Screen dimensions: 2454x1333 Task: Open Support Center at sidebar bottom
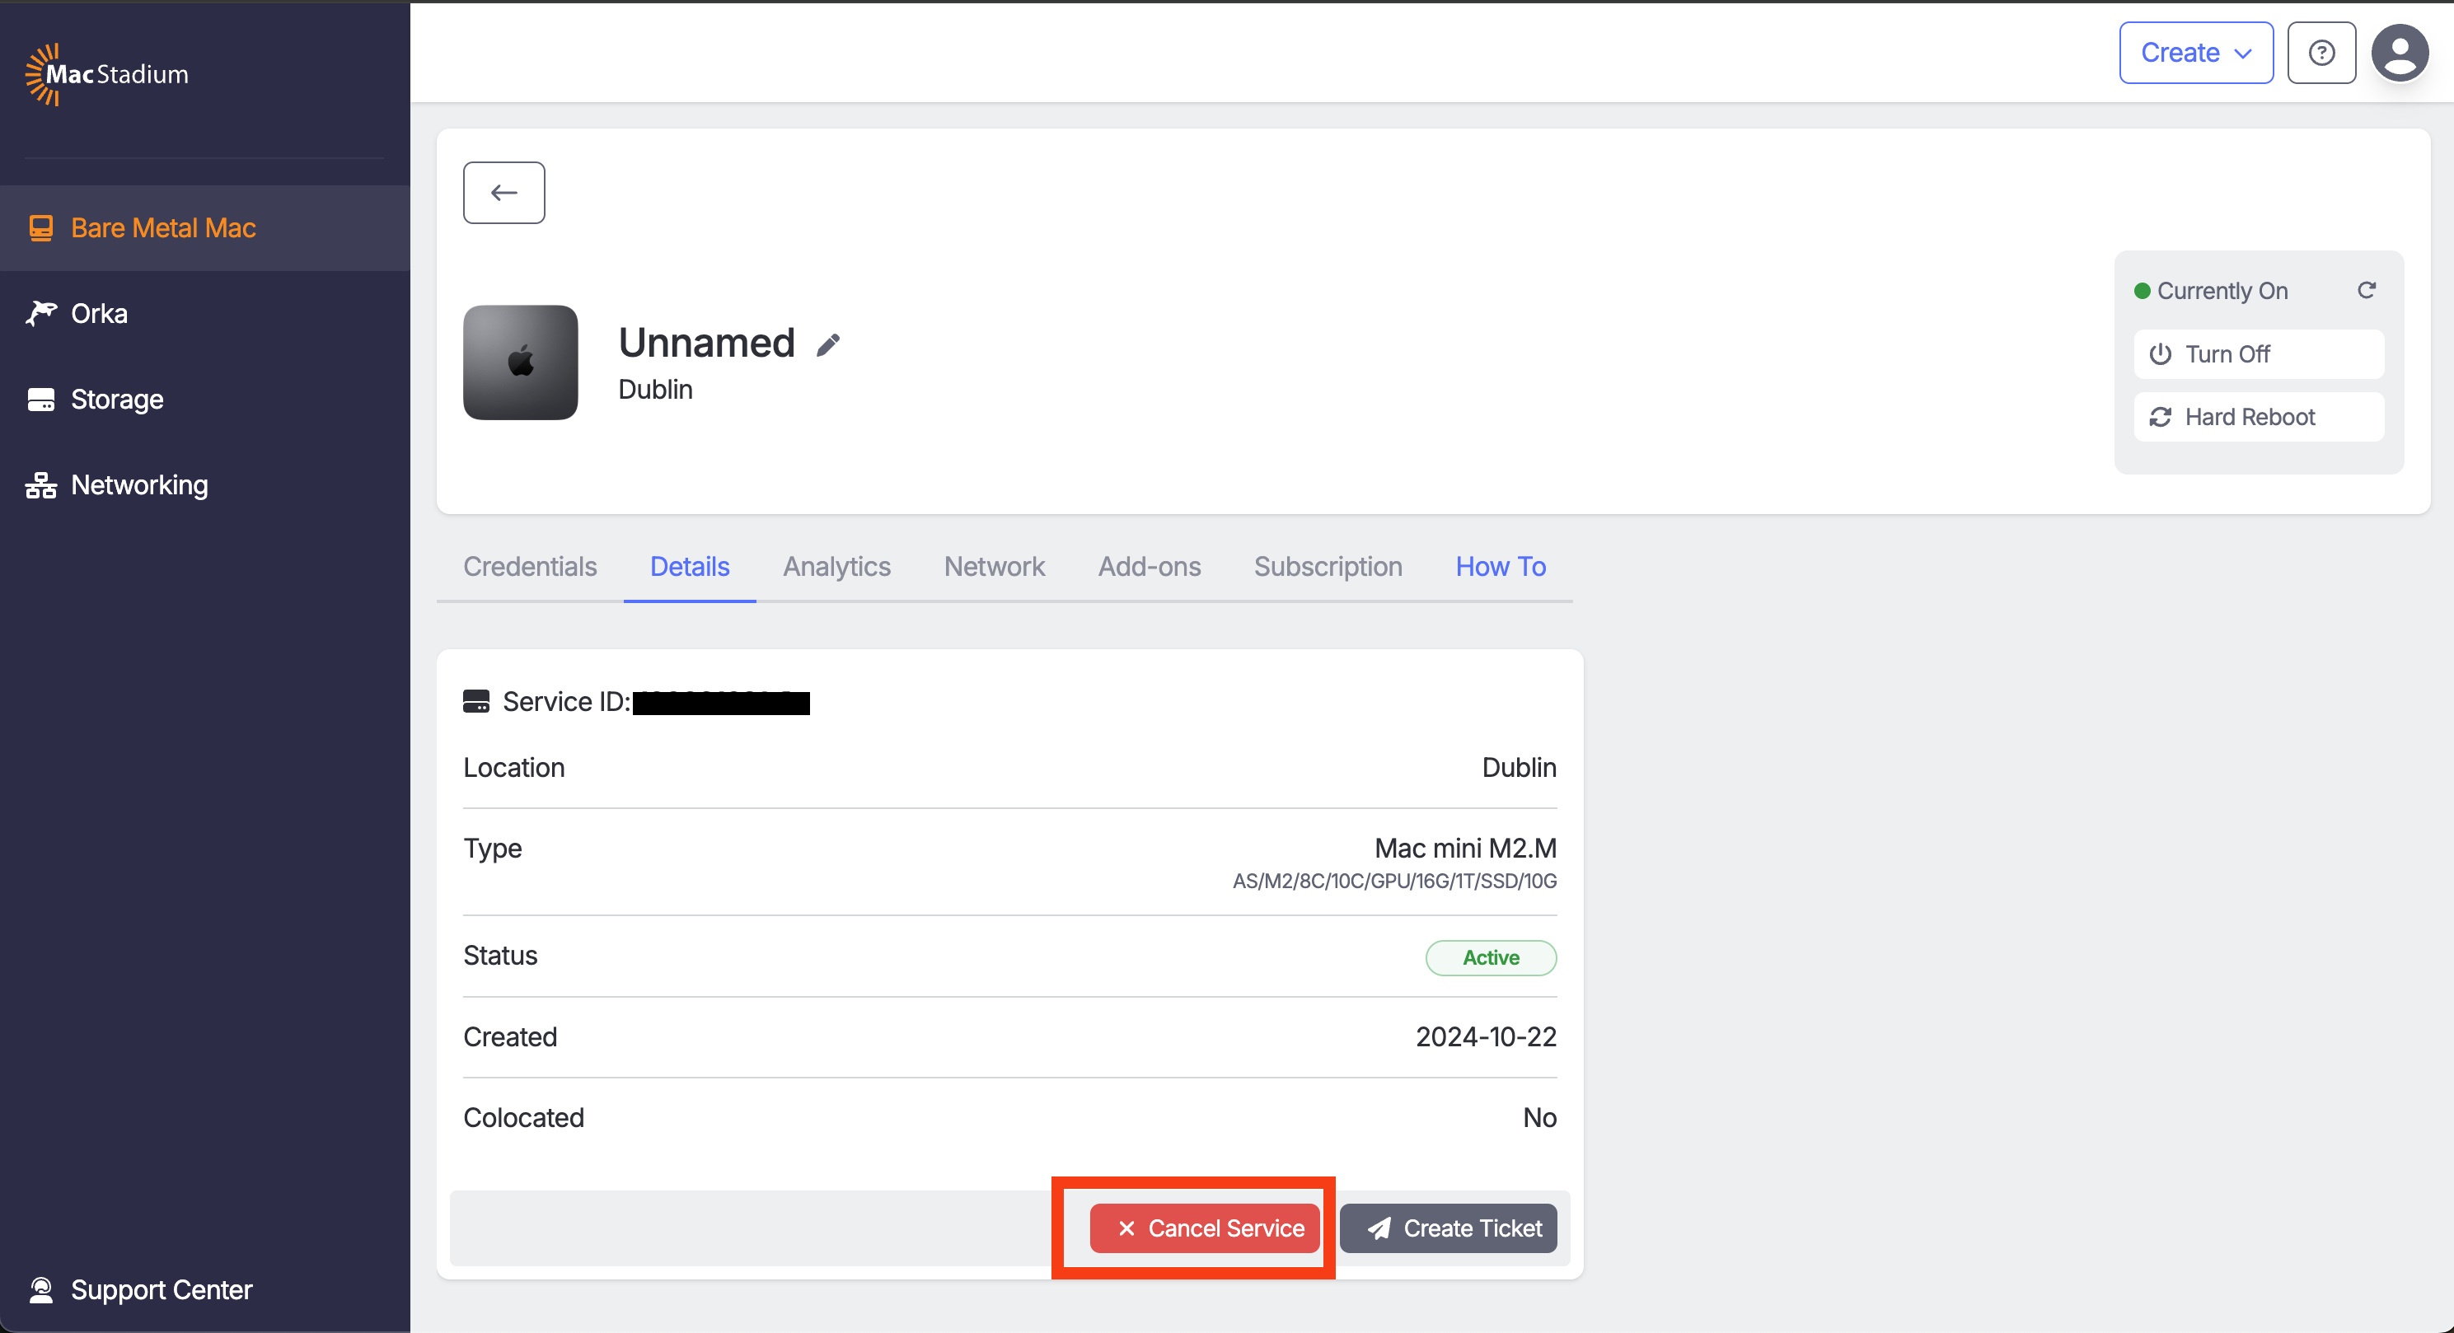click(161, 1289)
